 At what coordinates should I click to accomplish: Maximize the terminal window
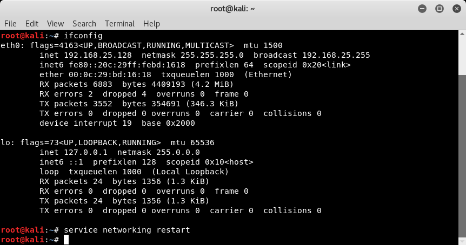[x=440, y=9]
